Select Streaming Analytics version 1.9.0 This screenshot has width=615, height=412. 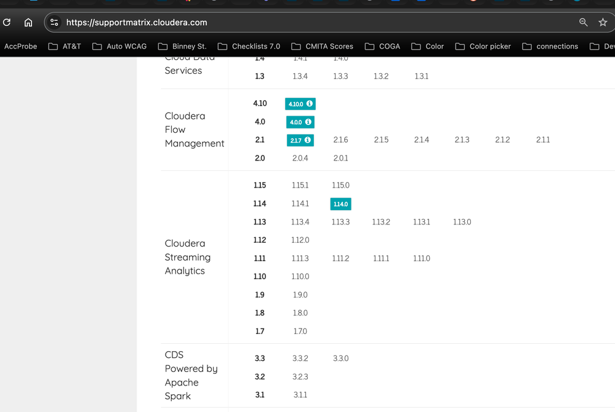click(x=300, y=295)
